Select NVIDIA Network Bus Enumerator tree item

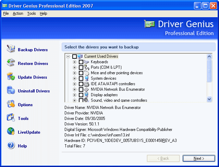pyautogui.click(x=118, y=89)
